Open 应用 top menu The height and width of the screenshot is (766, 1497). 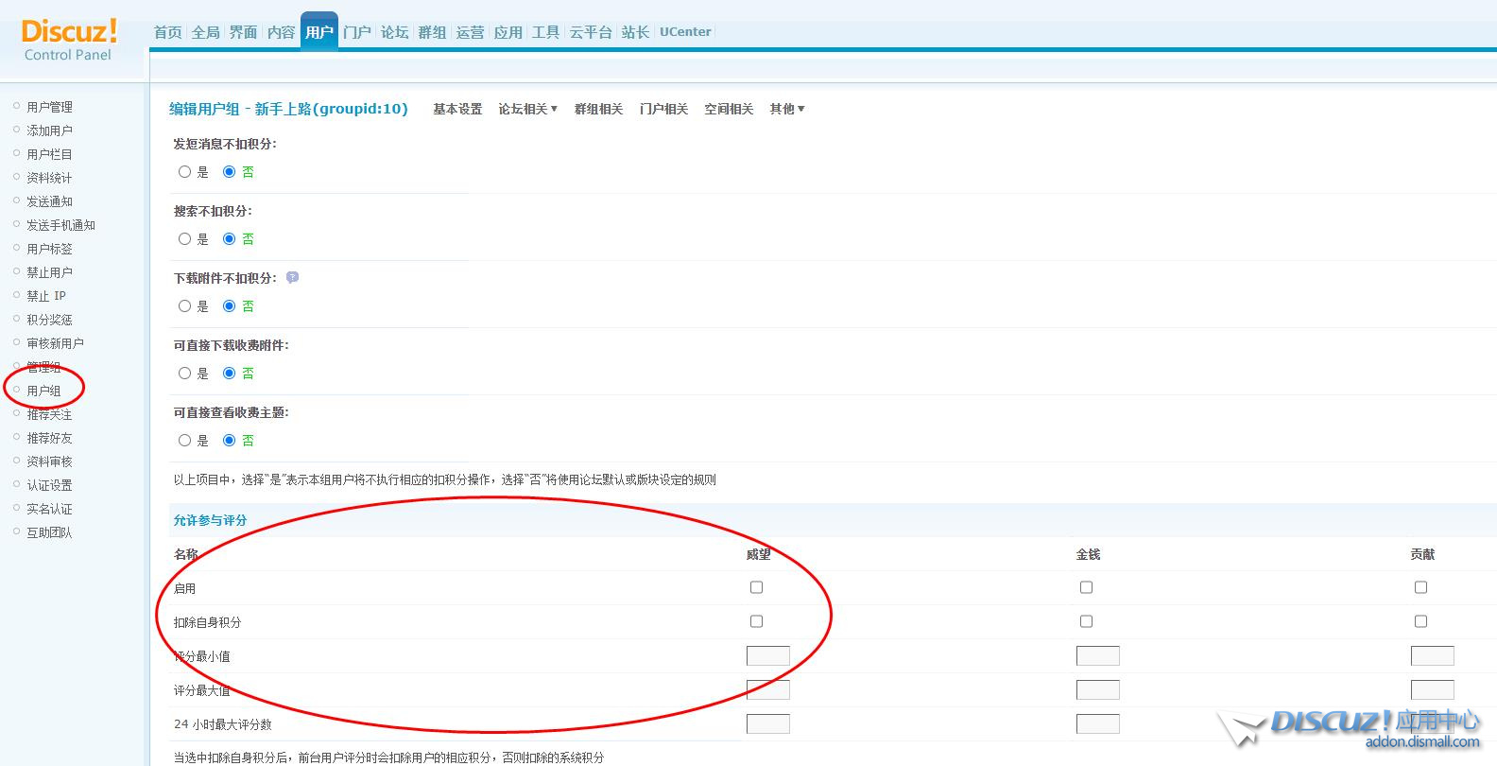point(508,32)
